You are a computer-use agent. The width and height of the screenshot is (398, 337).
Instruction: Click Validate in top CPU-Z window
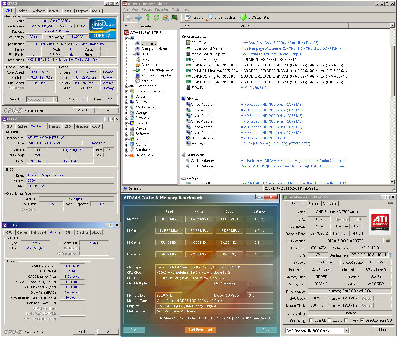coord(83,110)
